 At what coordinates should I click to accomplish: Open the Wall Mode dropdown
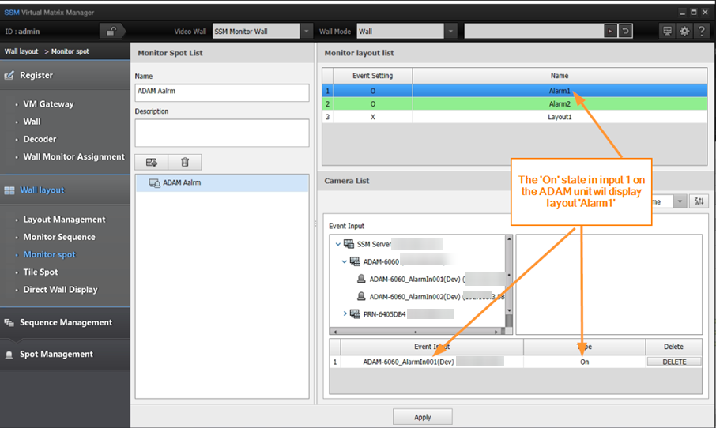[x=450, y=32]
